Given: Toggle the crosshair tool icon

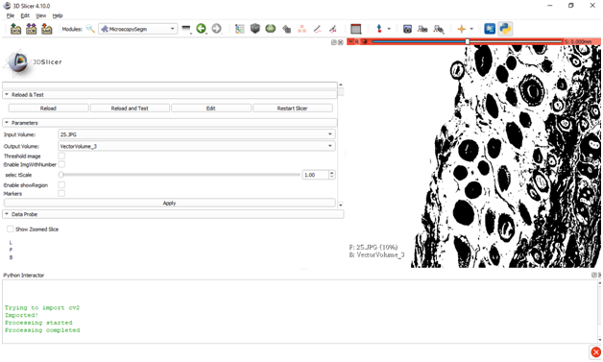Looking at the screenshot, I should pos(461,29).
